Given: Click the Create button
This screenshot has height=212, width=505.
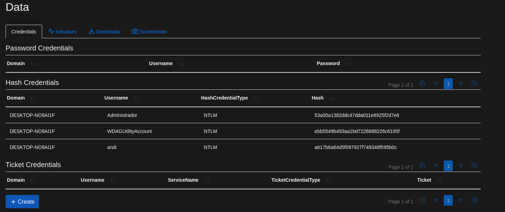Looking at the screenshot, I should tap(22, 202).
